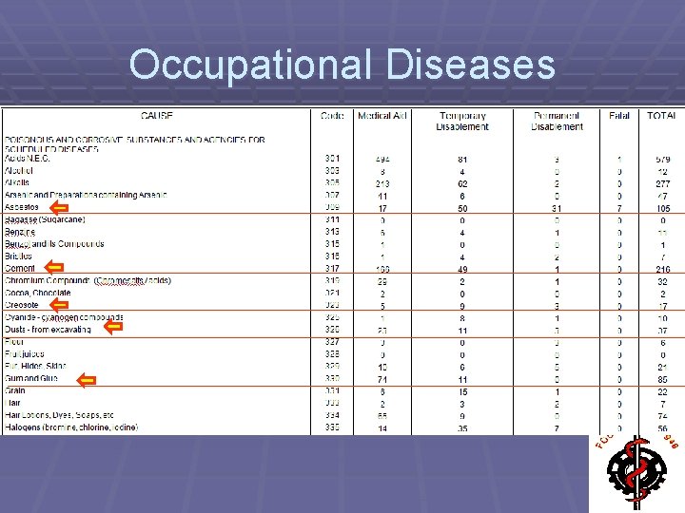Click TOTAL value 216 for Cement
This screenshot has width=685, height=513.
[663, 270]
